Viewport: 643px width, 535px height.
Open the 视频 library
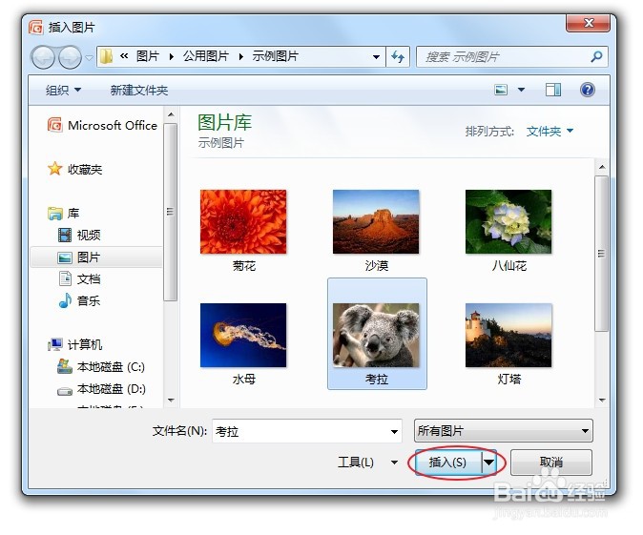tap(79, 235)
